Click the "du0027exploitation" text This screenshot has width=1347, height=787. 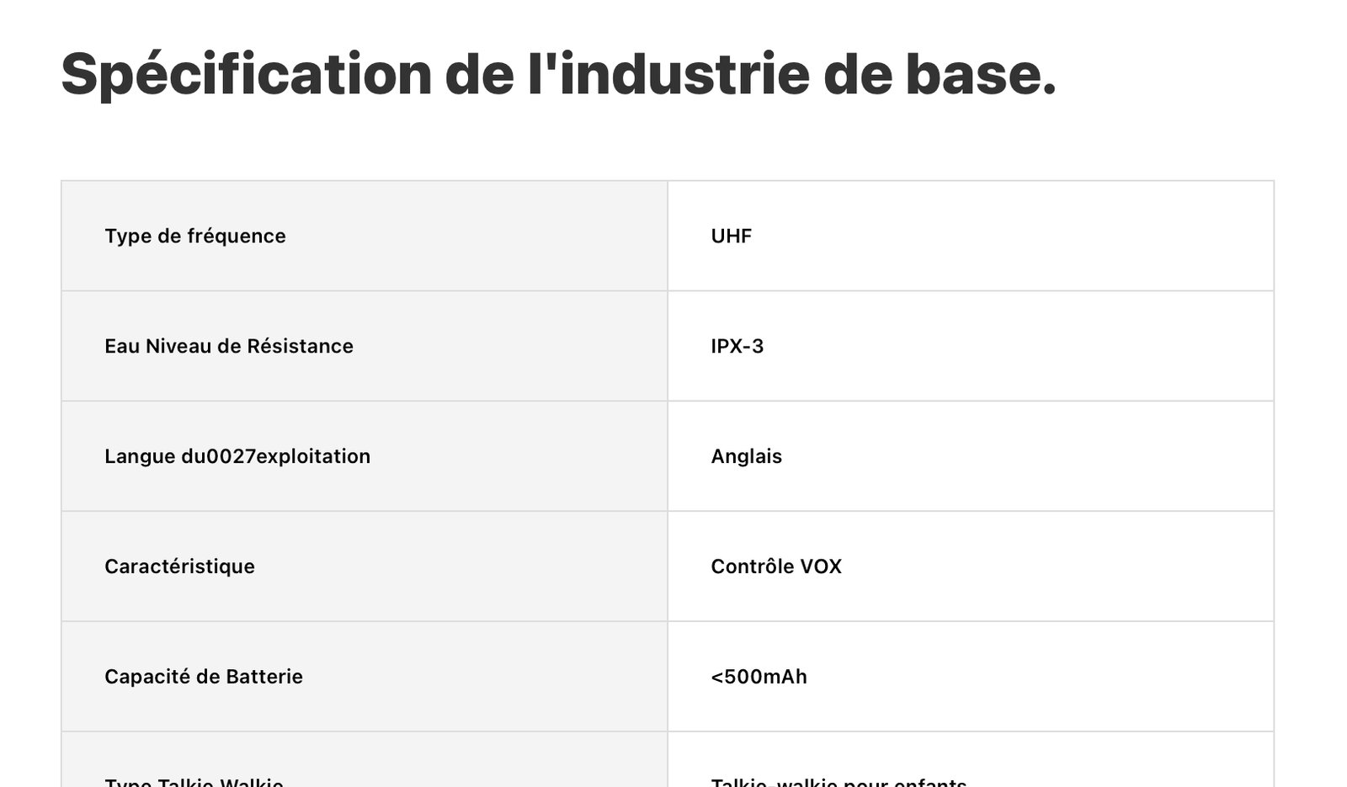[275, 457]
